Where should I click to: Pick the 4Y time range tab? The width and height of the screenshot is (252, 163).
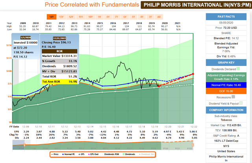[x=142, y=17]
